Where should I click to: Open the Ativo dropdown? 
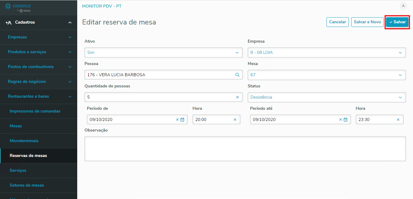[x=164, y=53]
